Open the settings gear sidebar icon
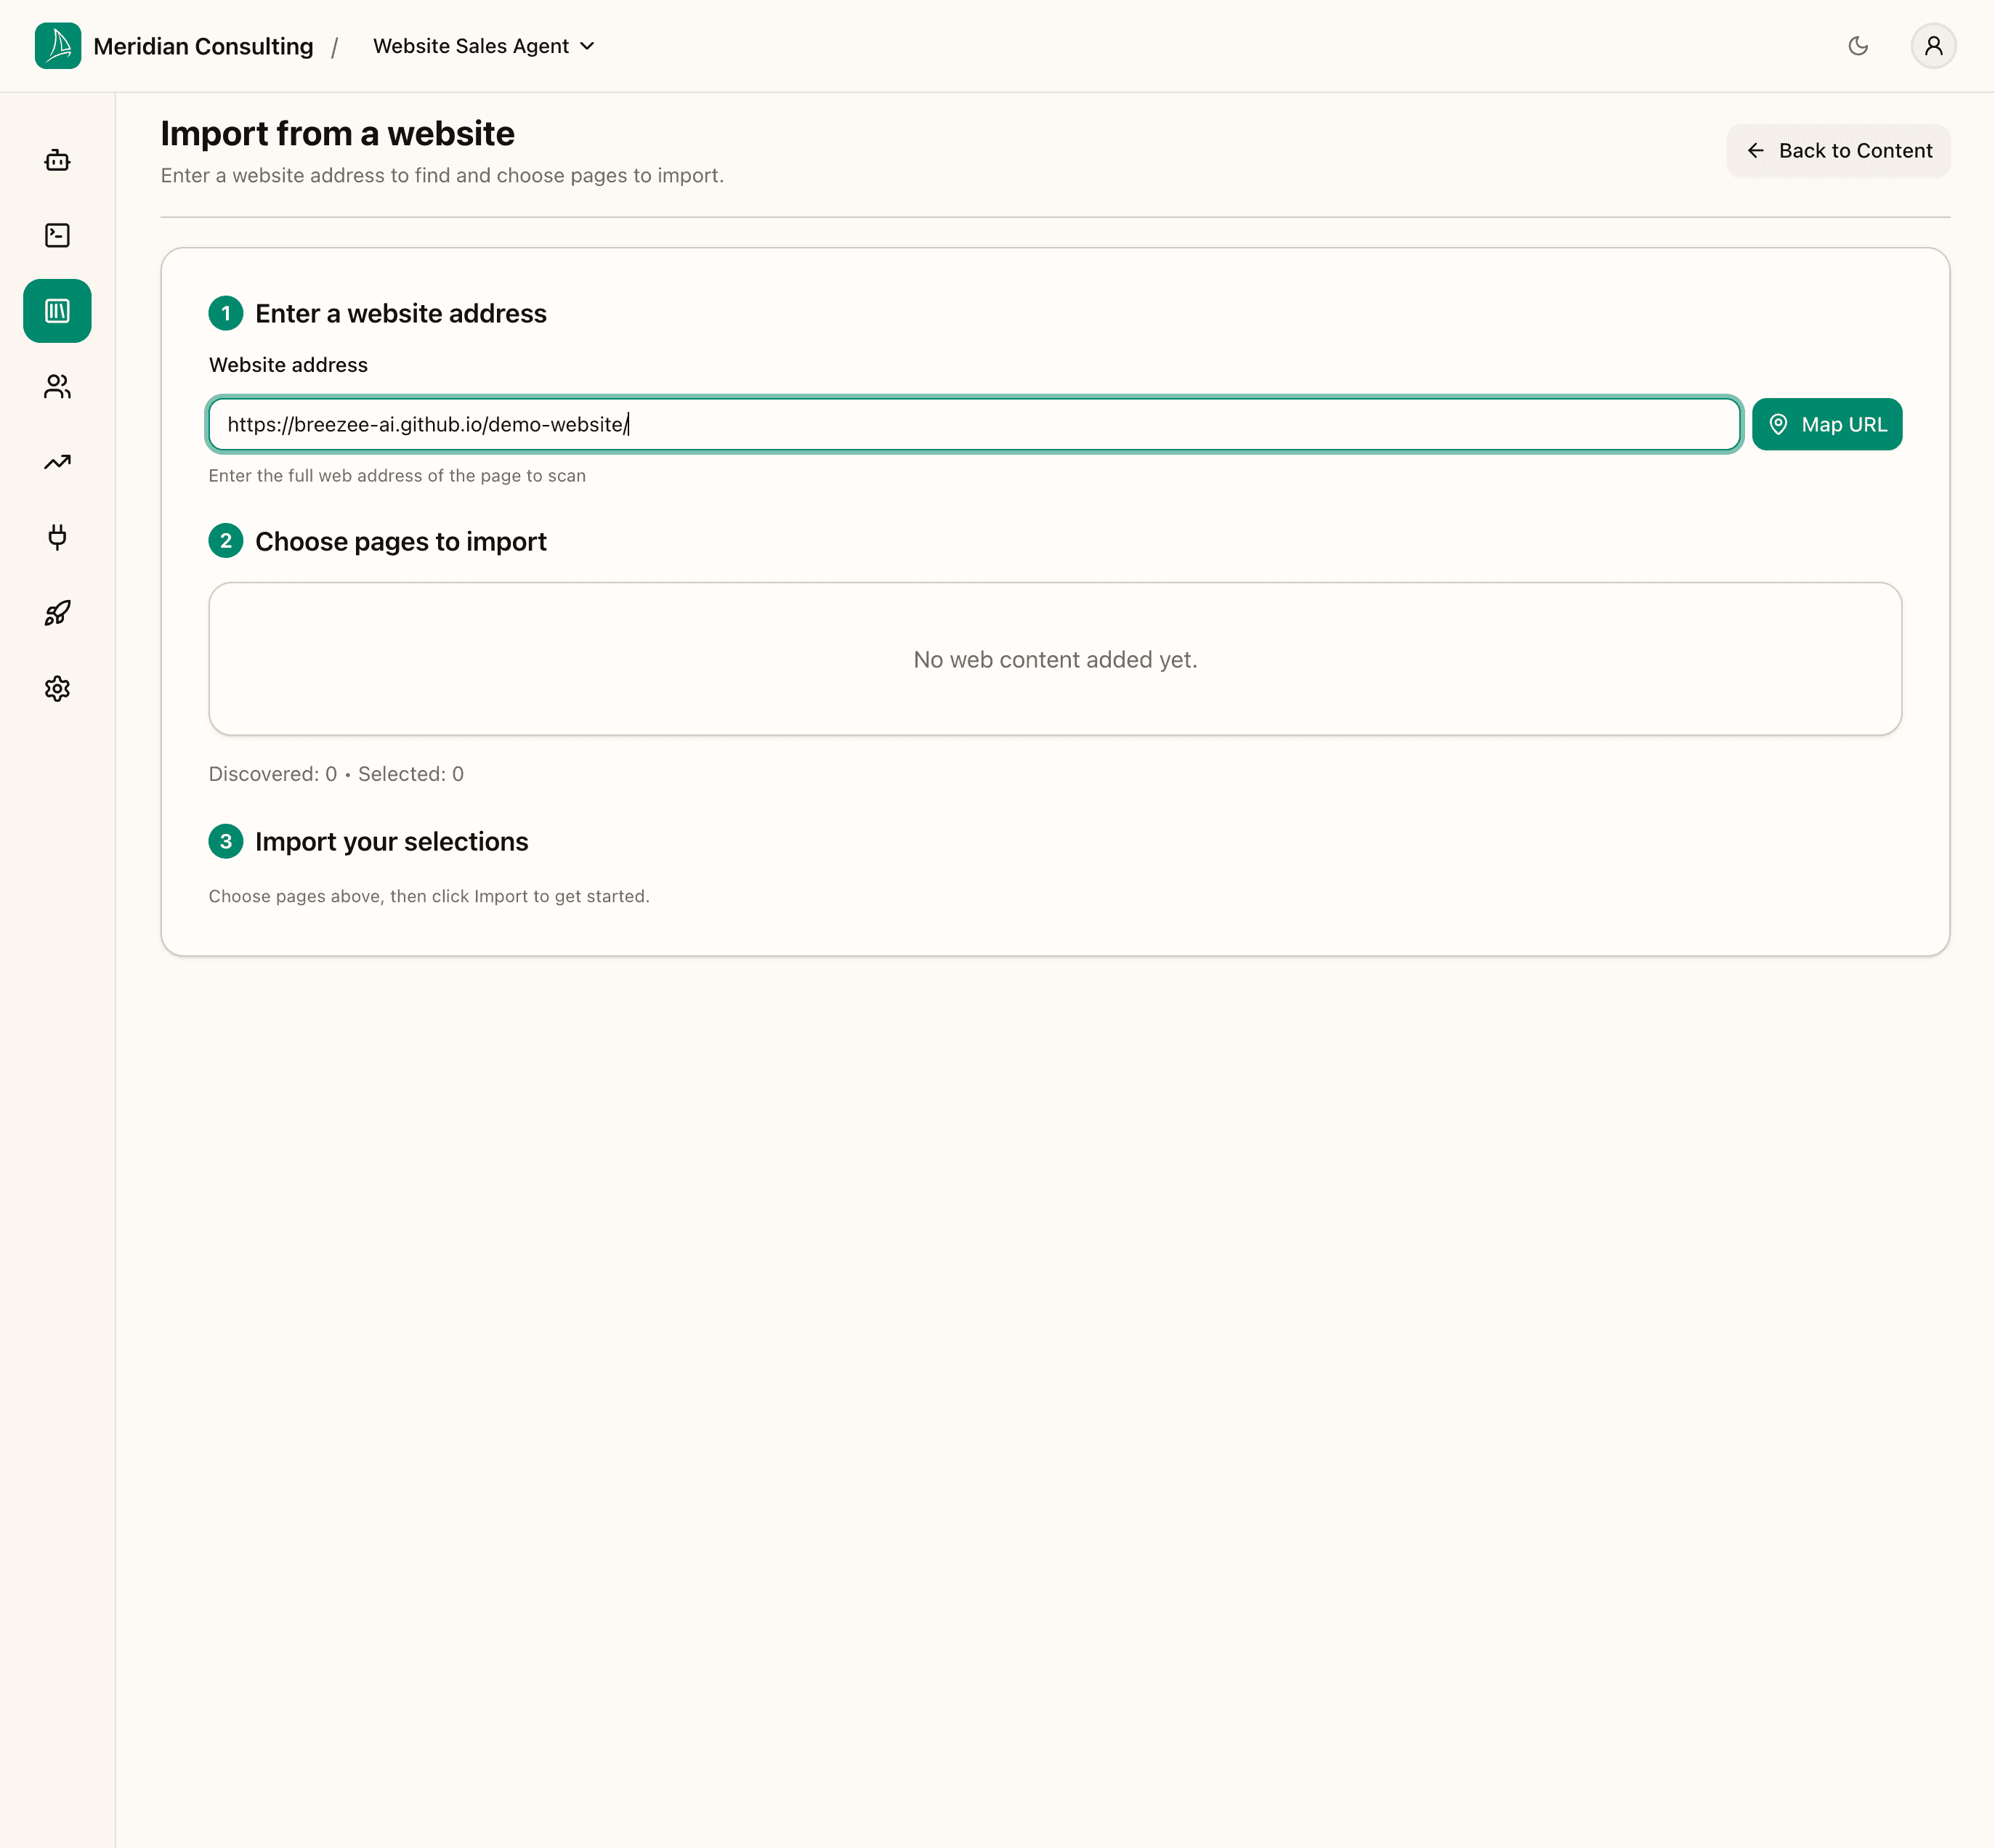Viewport: 1995px width, 1848px height. coord(57,688)
